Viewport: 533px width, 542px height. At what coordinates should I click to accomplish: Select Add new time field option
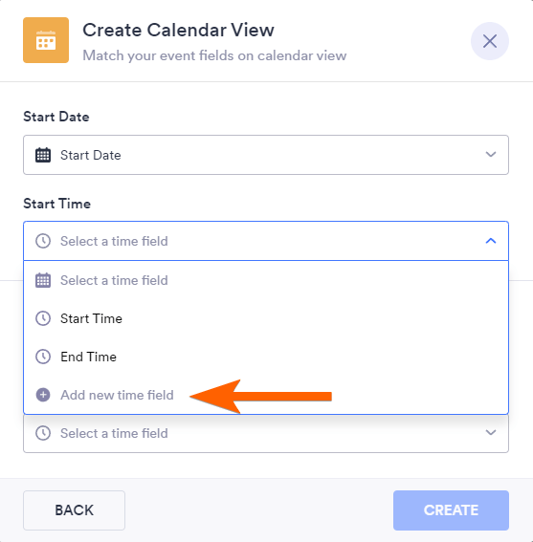[266, 395]
